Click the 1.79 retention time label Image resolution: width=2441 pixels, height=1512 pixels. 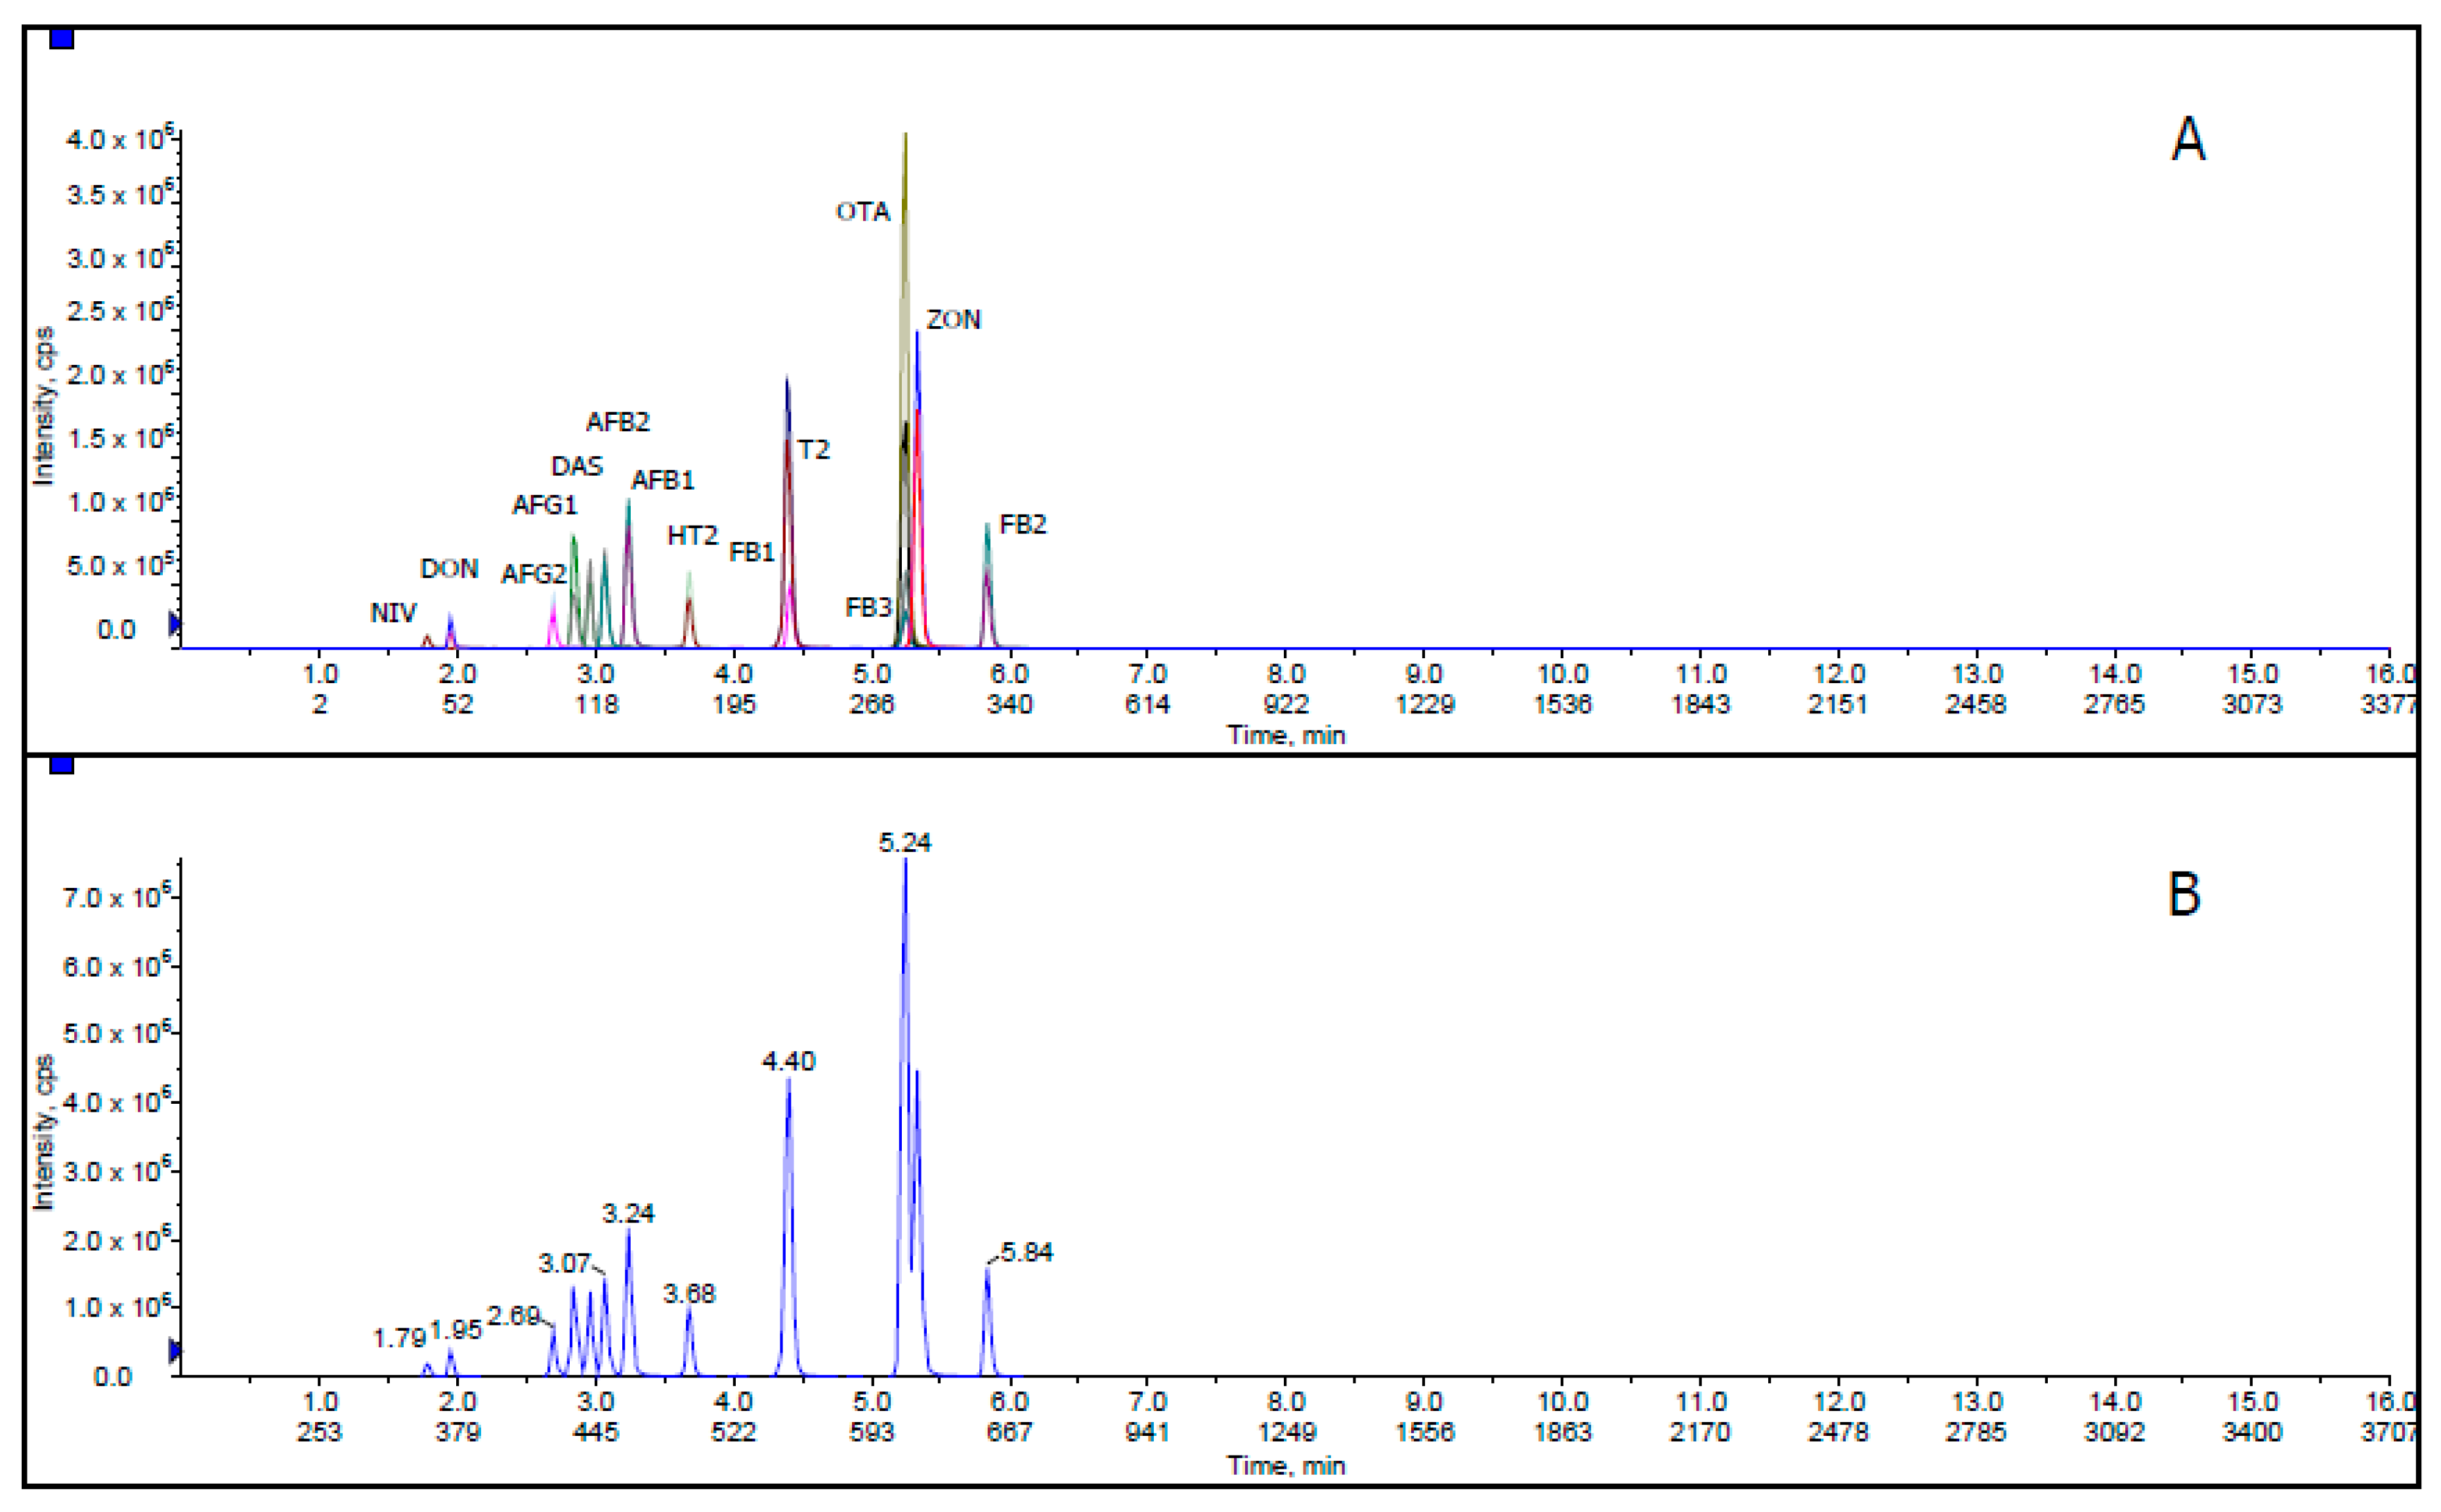click(x=399, y=1338)
